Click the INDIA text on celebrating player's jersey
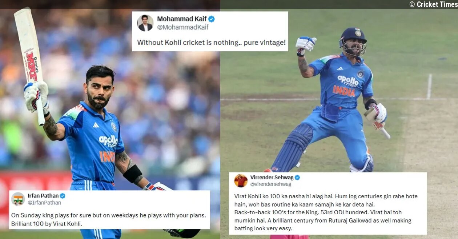Viewport: 458px width, 239px height. 344,91
